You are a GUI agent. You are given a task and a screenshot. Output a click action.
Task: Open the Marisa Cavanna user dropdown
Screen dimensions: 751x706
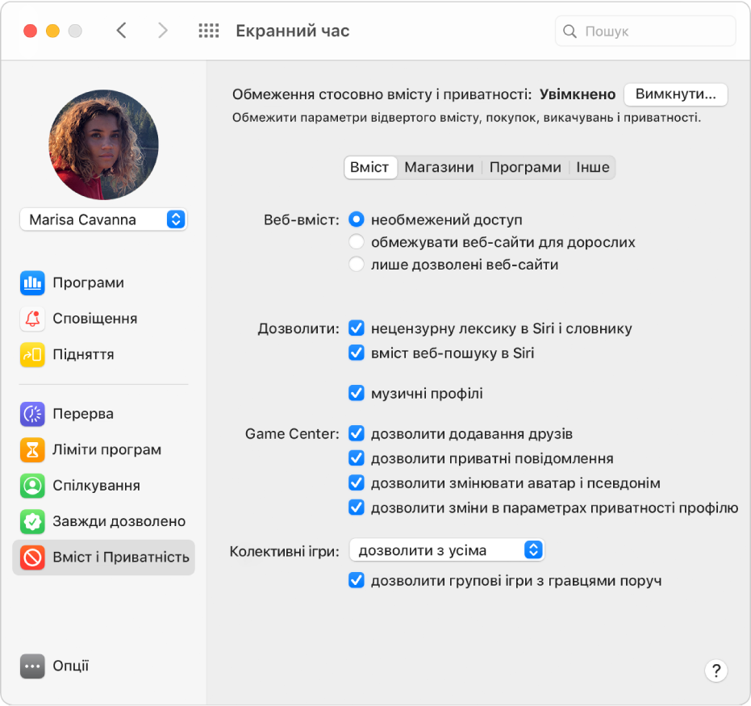coord(102,219)
